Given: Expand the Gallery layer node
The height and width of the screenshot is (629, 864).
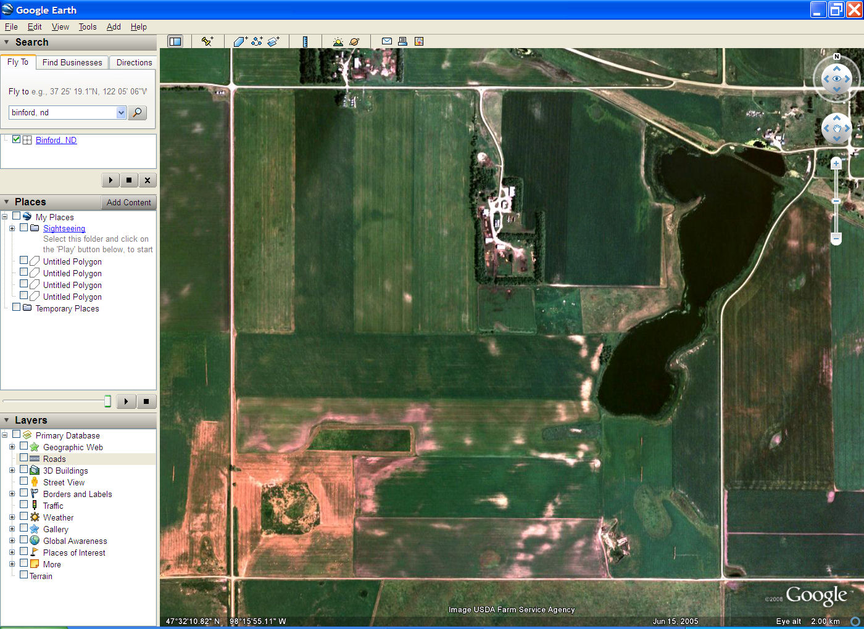Looking at the screenshot, I should [x=12, y=528].
